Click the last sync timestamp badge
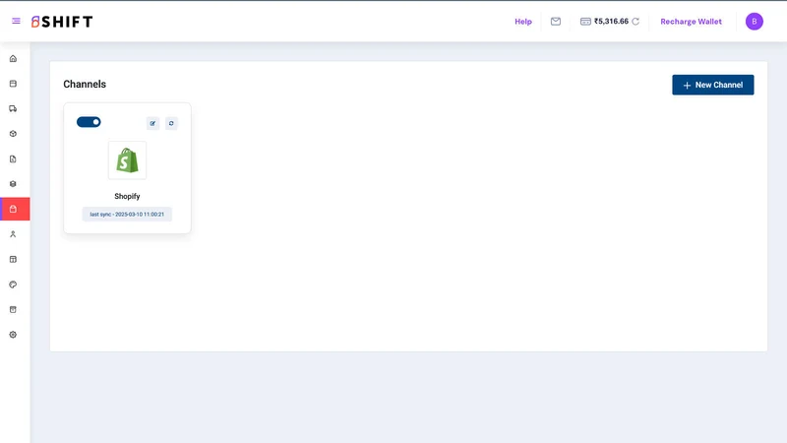787x443 pixels. click(127, 214)
